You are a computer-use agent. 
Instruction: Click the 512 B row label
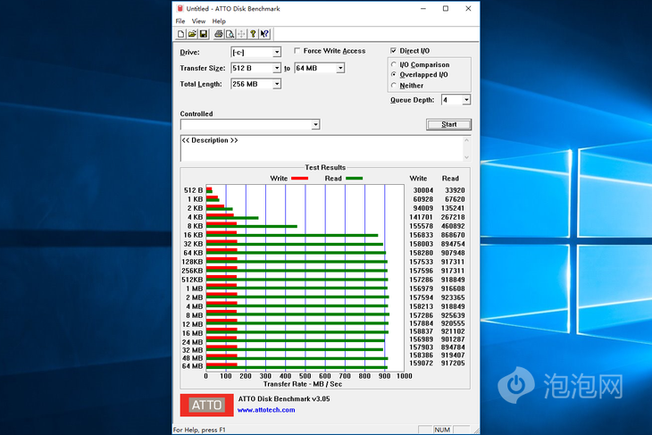coord(193,190)
